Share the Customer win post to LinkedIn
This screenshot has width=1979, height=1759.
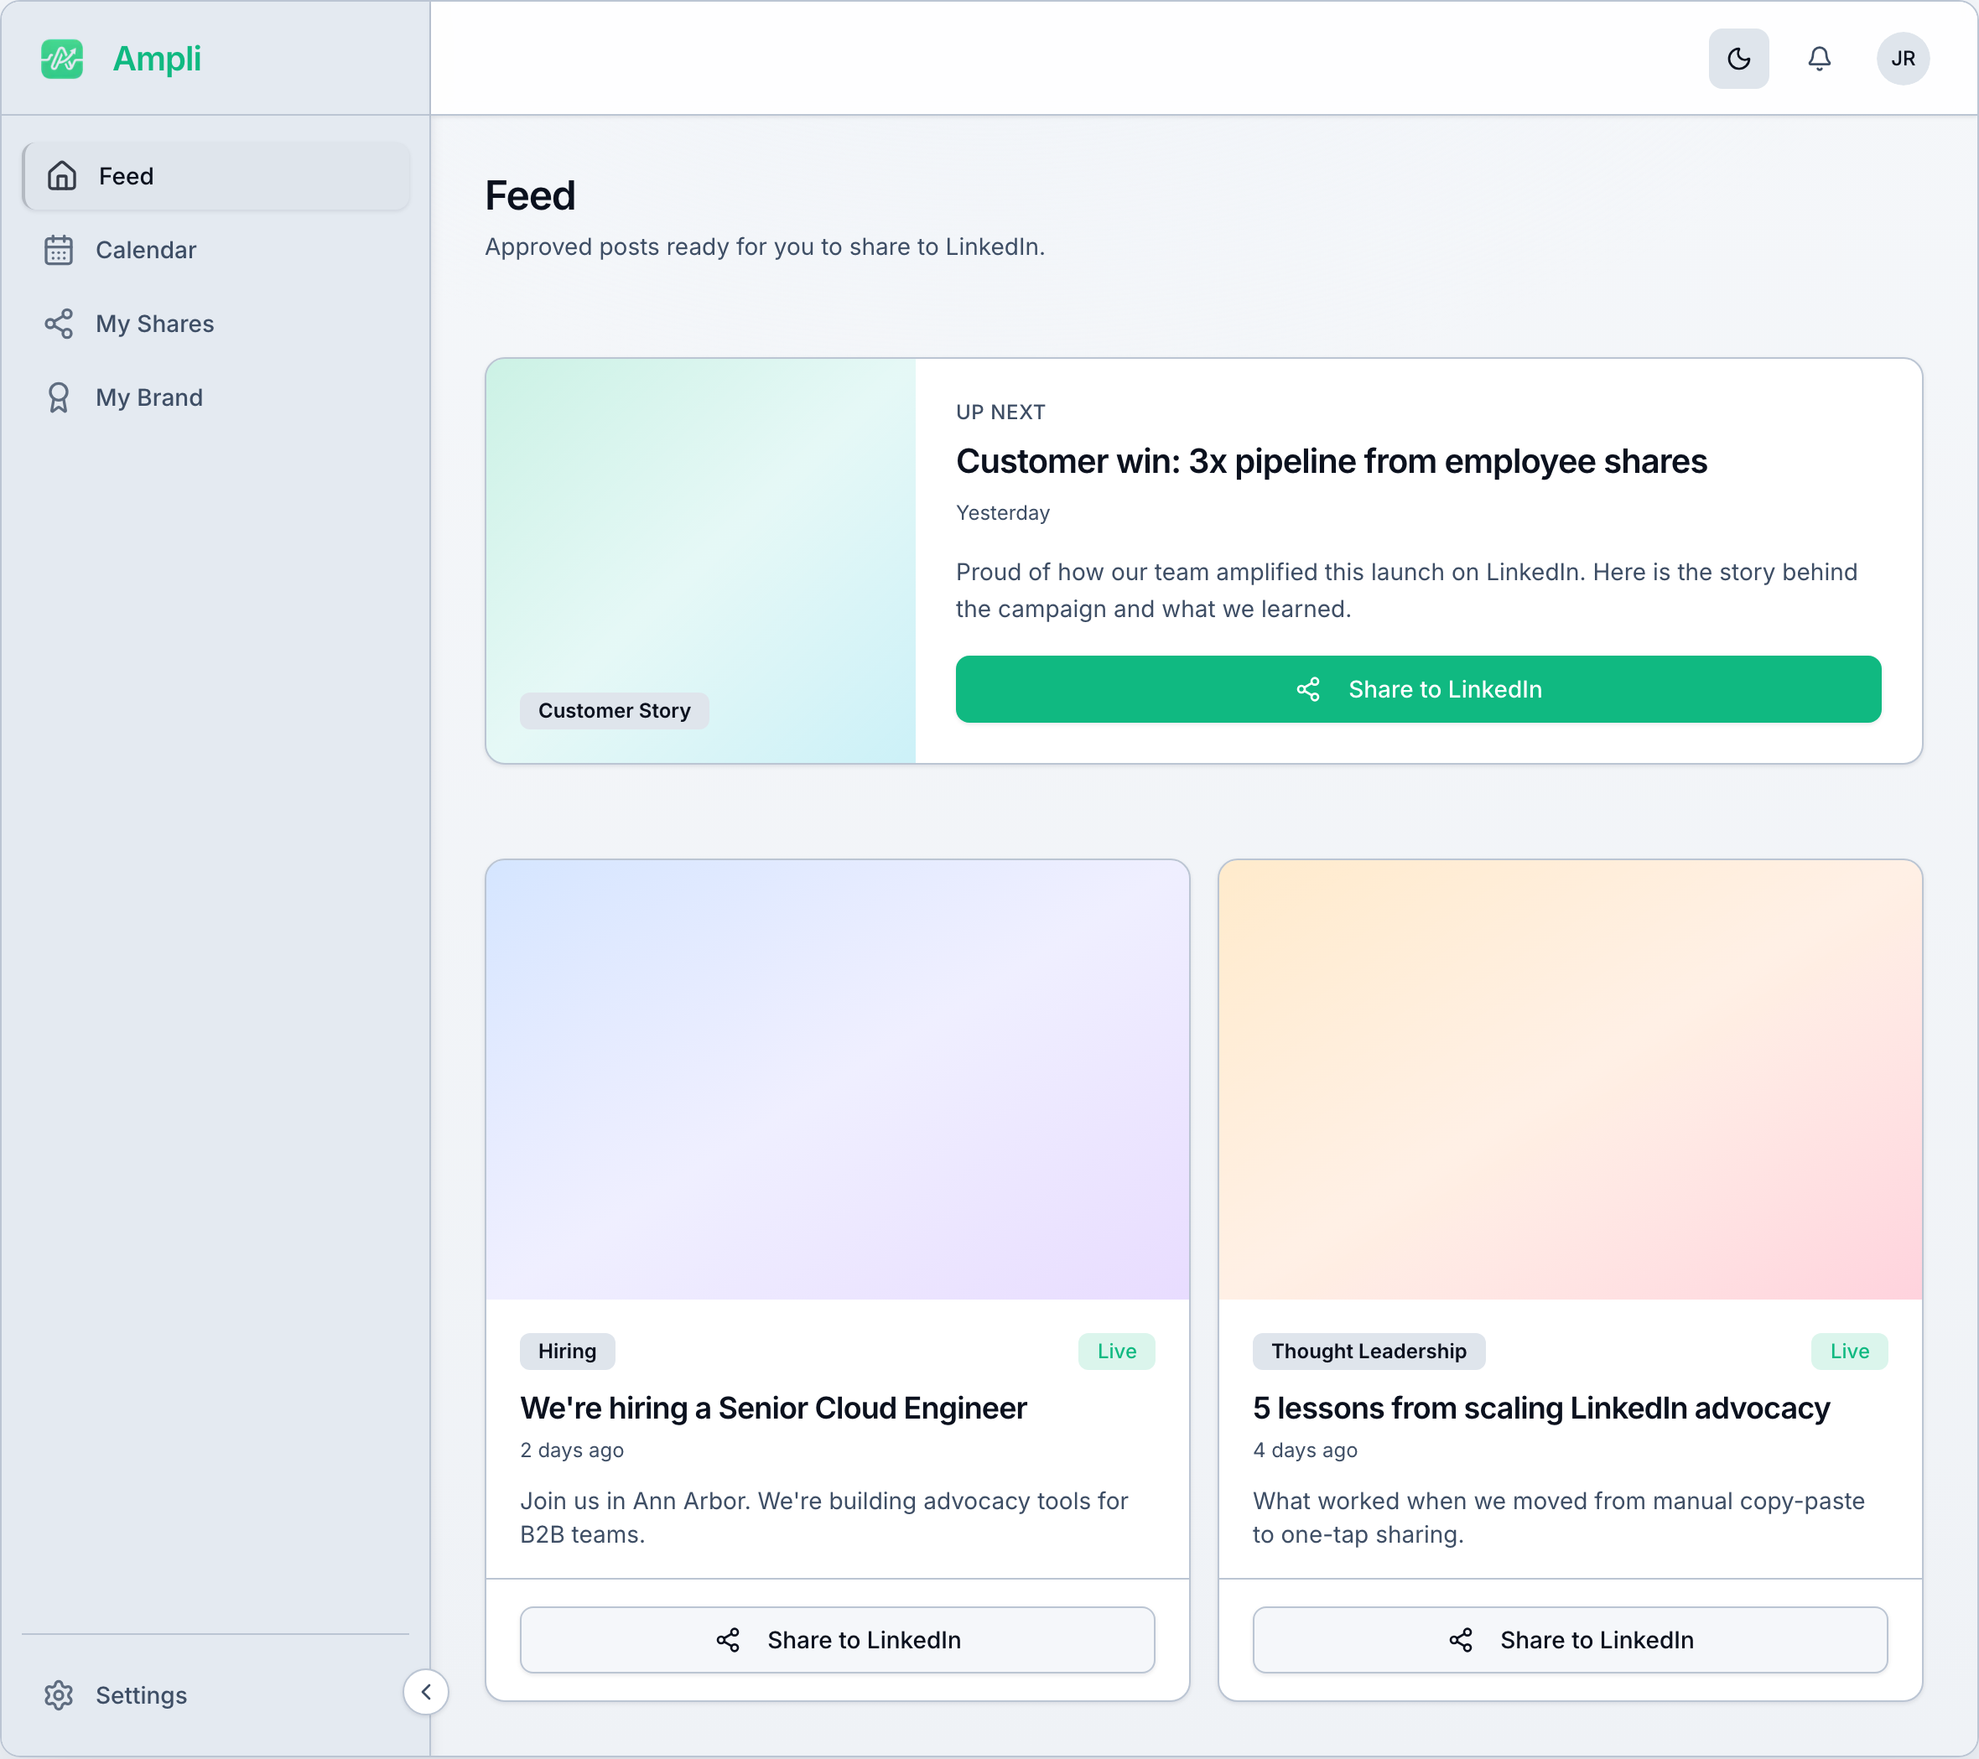pos(1417,689)
